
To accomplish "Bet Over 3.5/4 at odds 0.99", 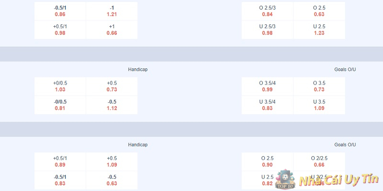I will pyautogui.click(x=267, y=86).
